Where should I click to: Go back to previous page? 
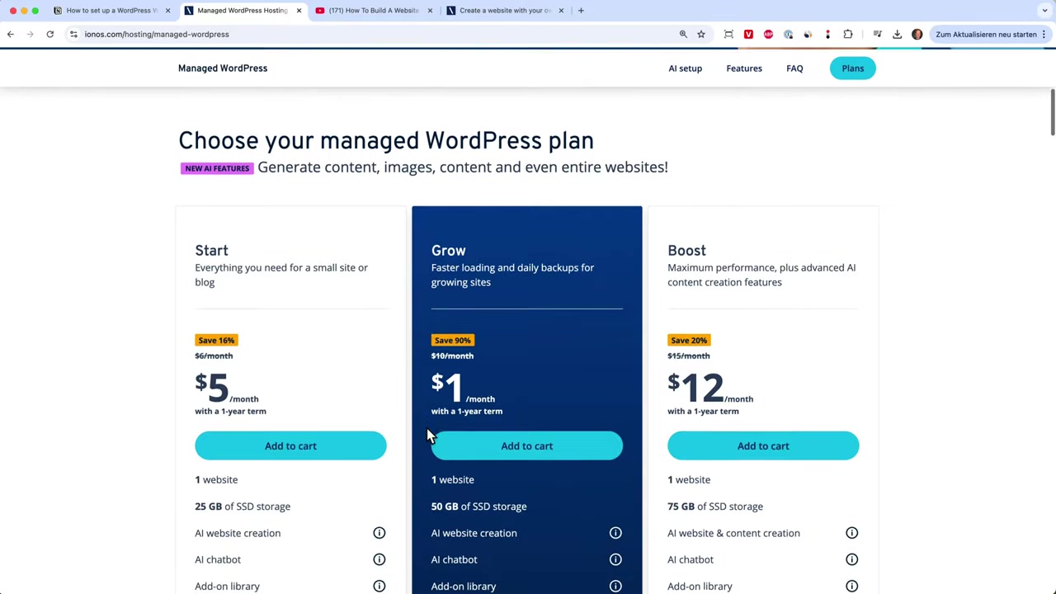click(11, 34)
